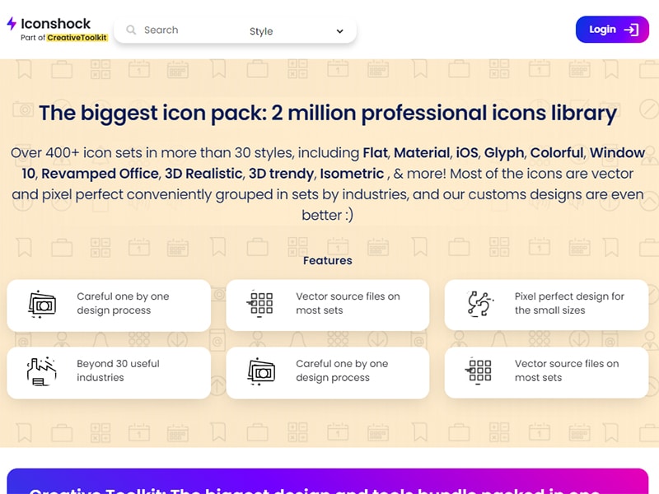
Task: Click the grid icon in the bottom-row 'Vector source files' card
Action: click(479, 371)
